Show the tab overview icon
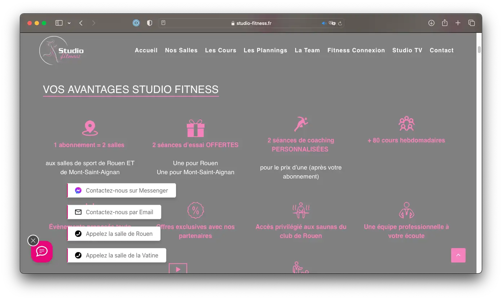 471,23
